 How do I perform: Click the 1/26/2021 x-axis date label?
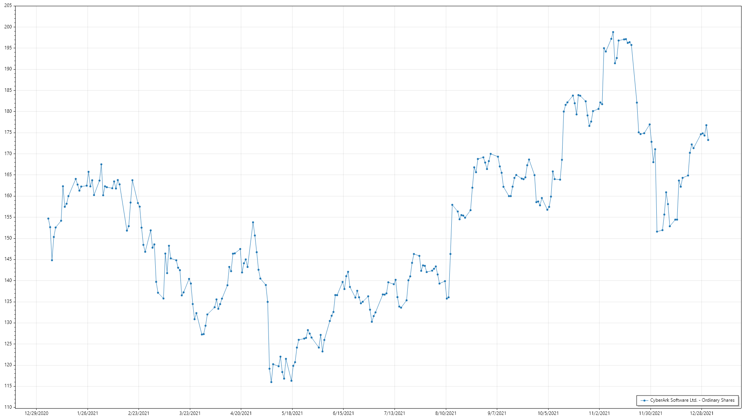tap(88, 413)
